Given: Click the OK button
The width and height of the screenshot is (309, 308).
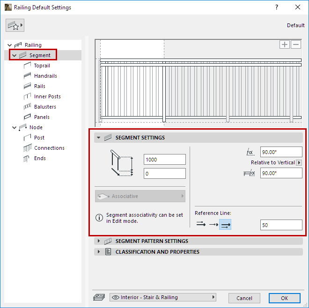Looking at the screenshot, I should coord(285,298).
